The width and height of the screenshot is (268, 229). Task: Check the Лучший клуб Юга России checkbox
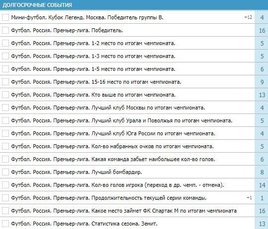coord(5,133)
